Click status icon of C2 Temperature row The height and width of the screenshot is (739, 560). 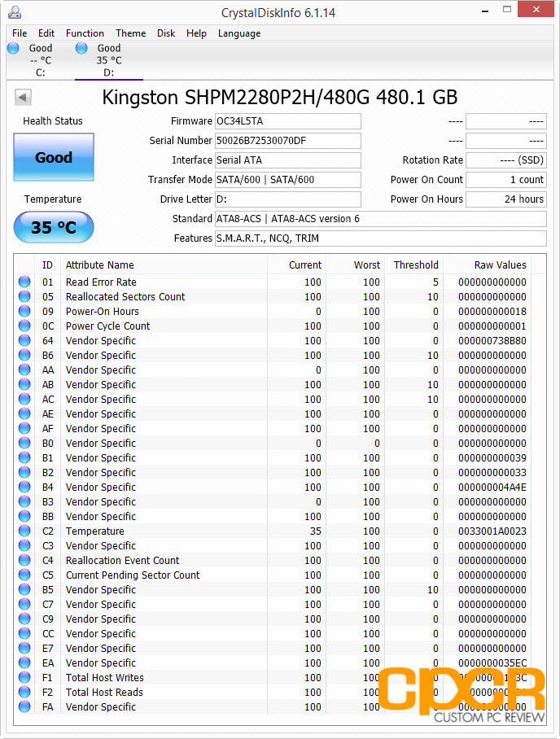pos(24,531)
